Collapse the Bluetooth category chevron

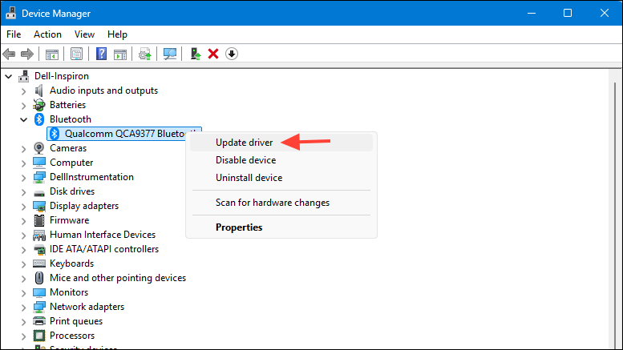[24, 119]
